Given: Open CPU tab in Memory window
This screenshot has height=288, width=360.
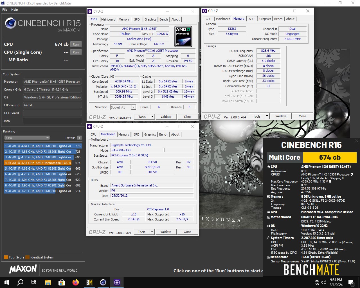Looking at the screenshot, I should tap(208, 19).
